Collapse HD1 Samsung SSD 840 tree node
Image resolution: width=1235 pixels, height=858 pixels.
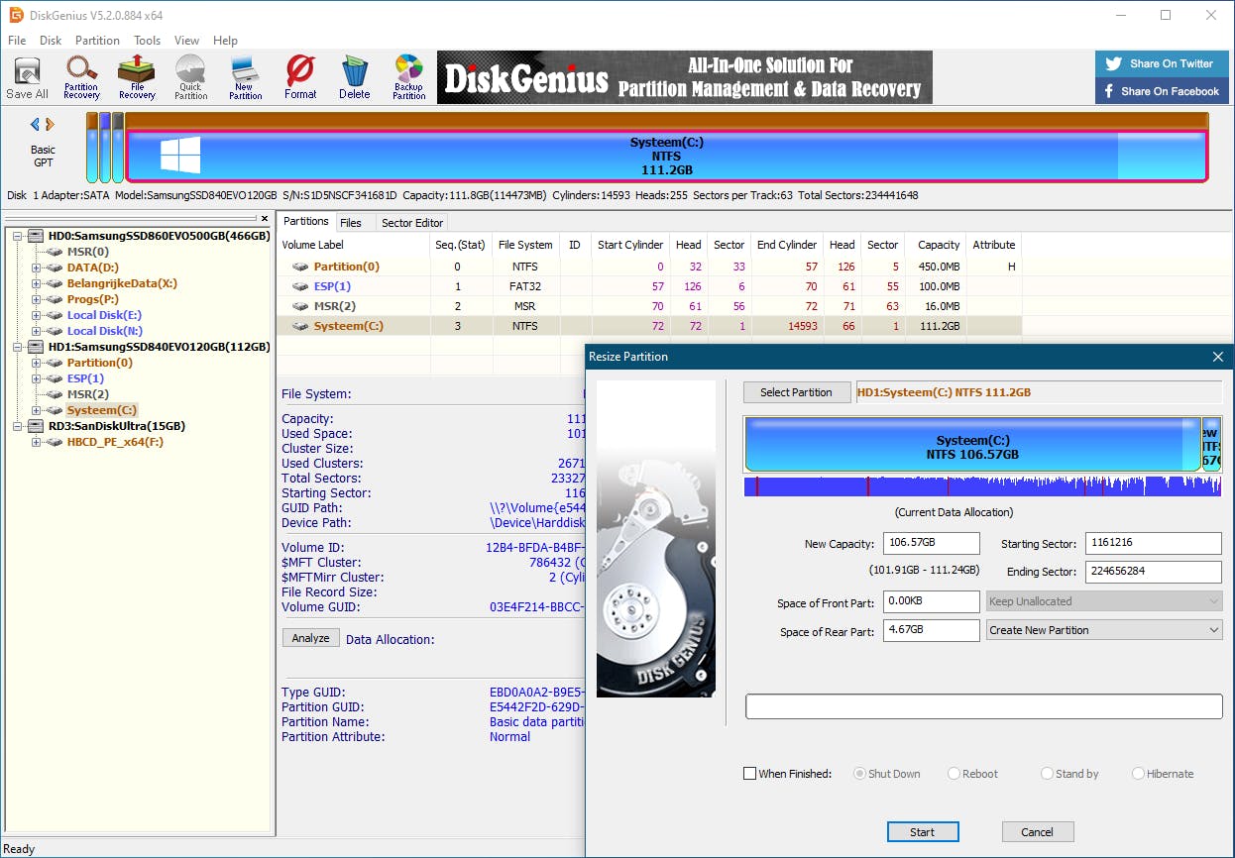pyautogui.click(x=17, y=347)
